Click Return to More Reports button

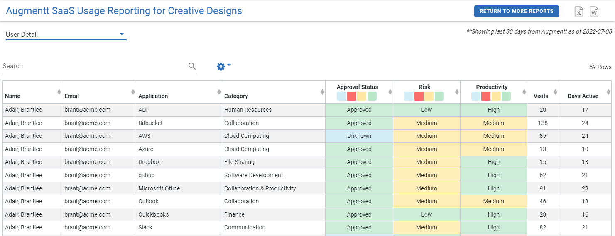click(x=516, y=11)
